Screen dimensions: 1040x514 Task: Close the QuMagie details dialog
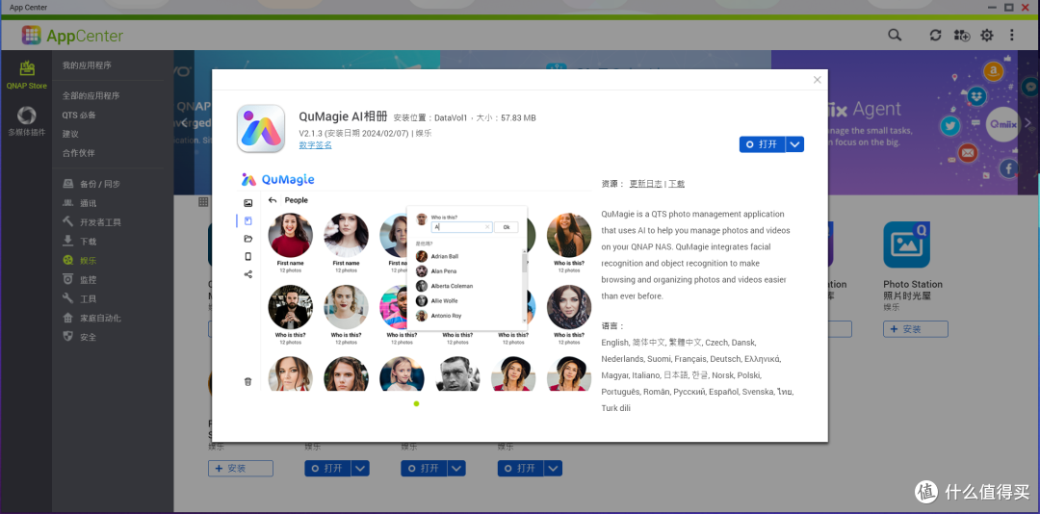818,80
